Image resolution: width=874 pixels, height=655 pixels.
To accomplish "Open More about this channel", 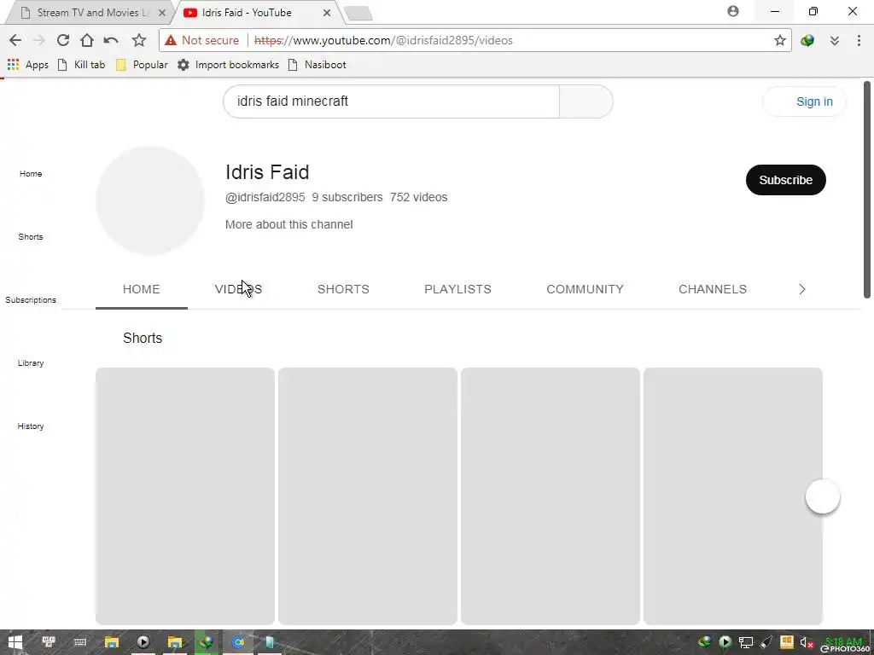I will click(x=288, y=224).
